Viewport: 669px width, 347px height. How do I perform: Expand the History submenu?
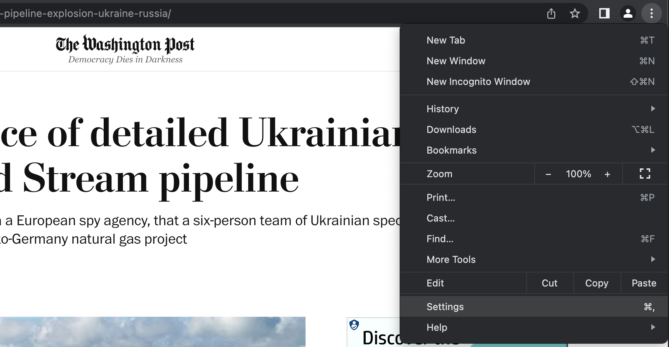pyautogui.click(x=442, y=109)
